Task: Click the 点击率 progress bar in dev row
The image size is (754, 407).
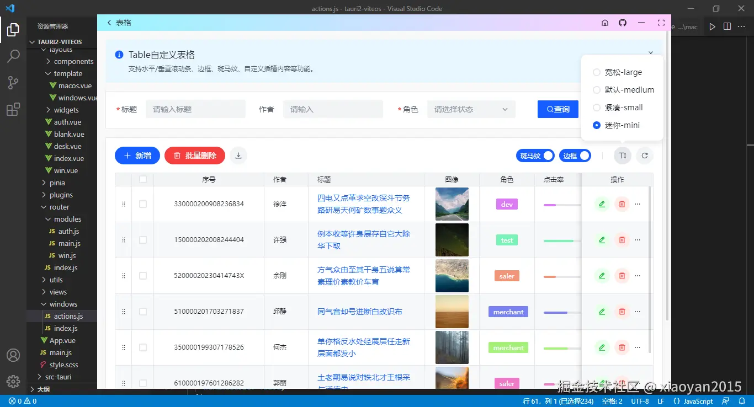Action: tap(562, 205)
